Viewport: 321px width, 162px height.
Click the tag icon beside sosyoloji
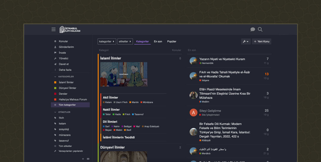pyautogui.click(x=55, y=129)
